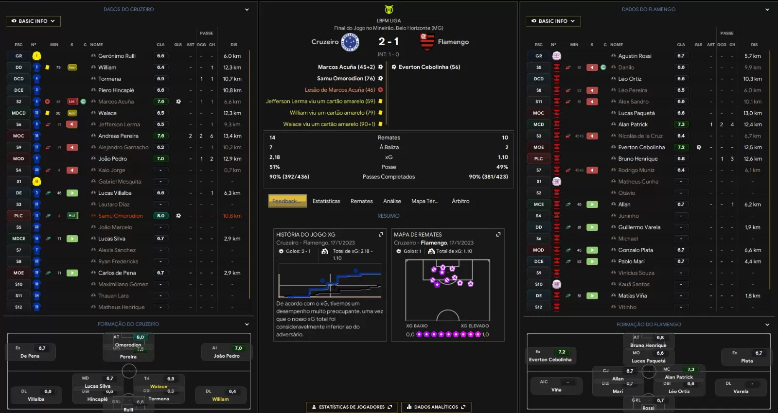Click goal icon beside Samu Omorodion (76)

click(380, 78)
